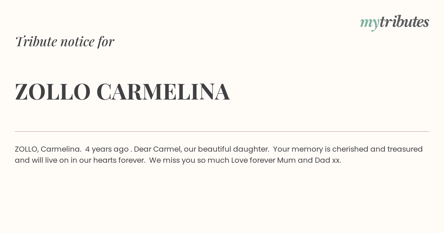Click the 'Dear Carmel' phrase

pyautogui.click(x=157, y=149)
